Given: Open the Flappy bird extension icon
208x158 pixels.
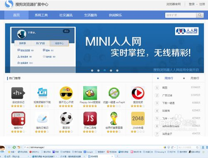Looking at the screenshot, I should pos(90,93).
